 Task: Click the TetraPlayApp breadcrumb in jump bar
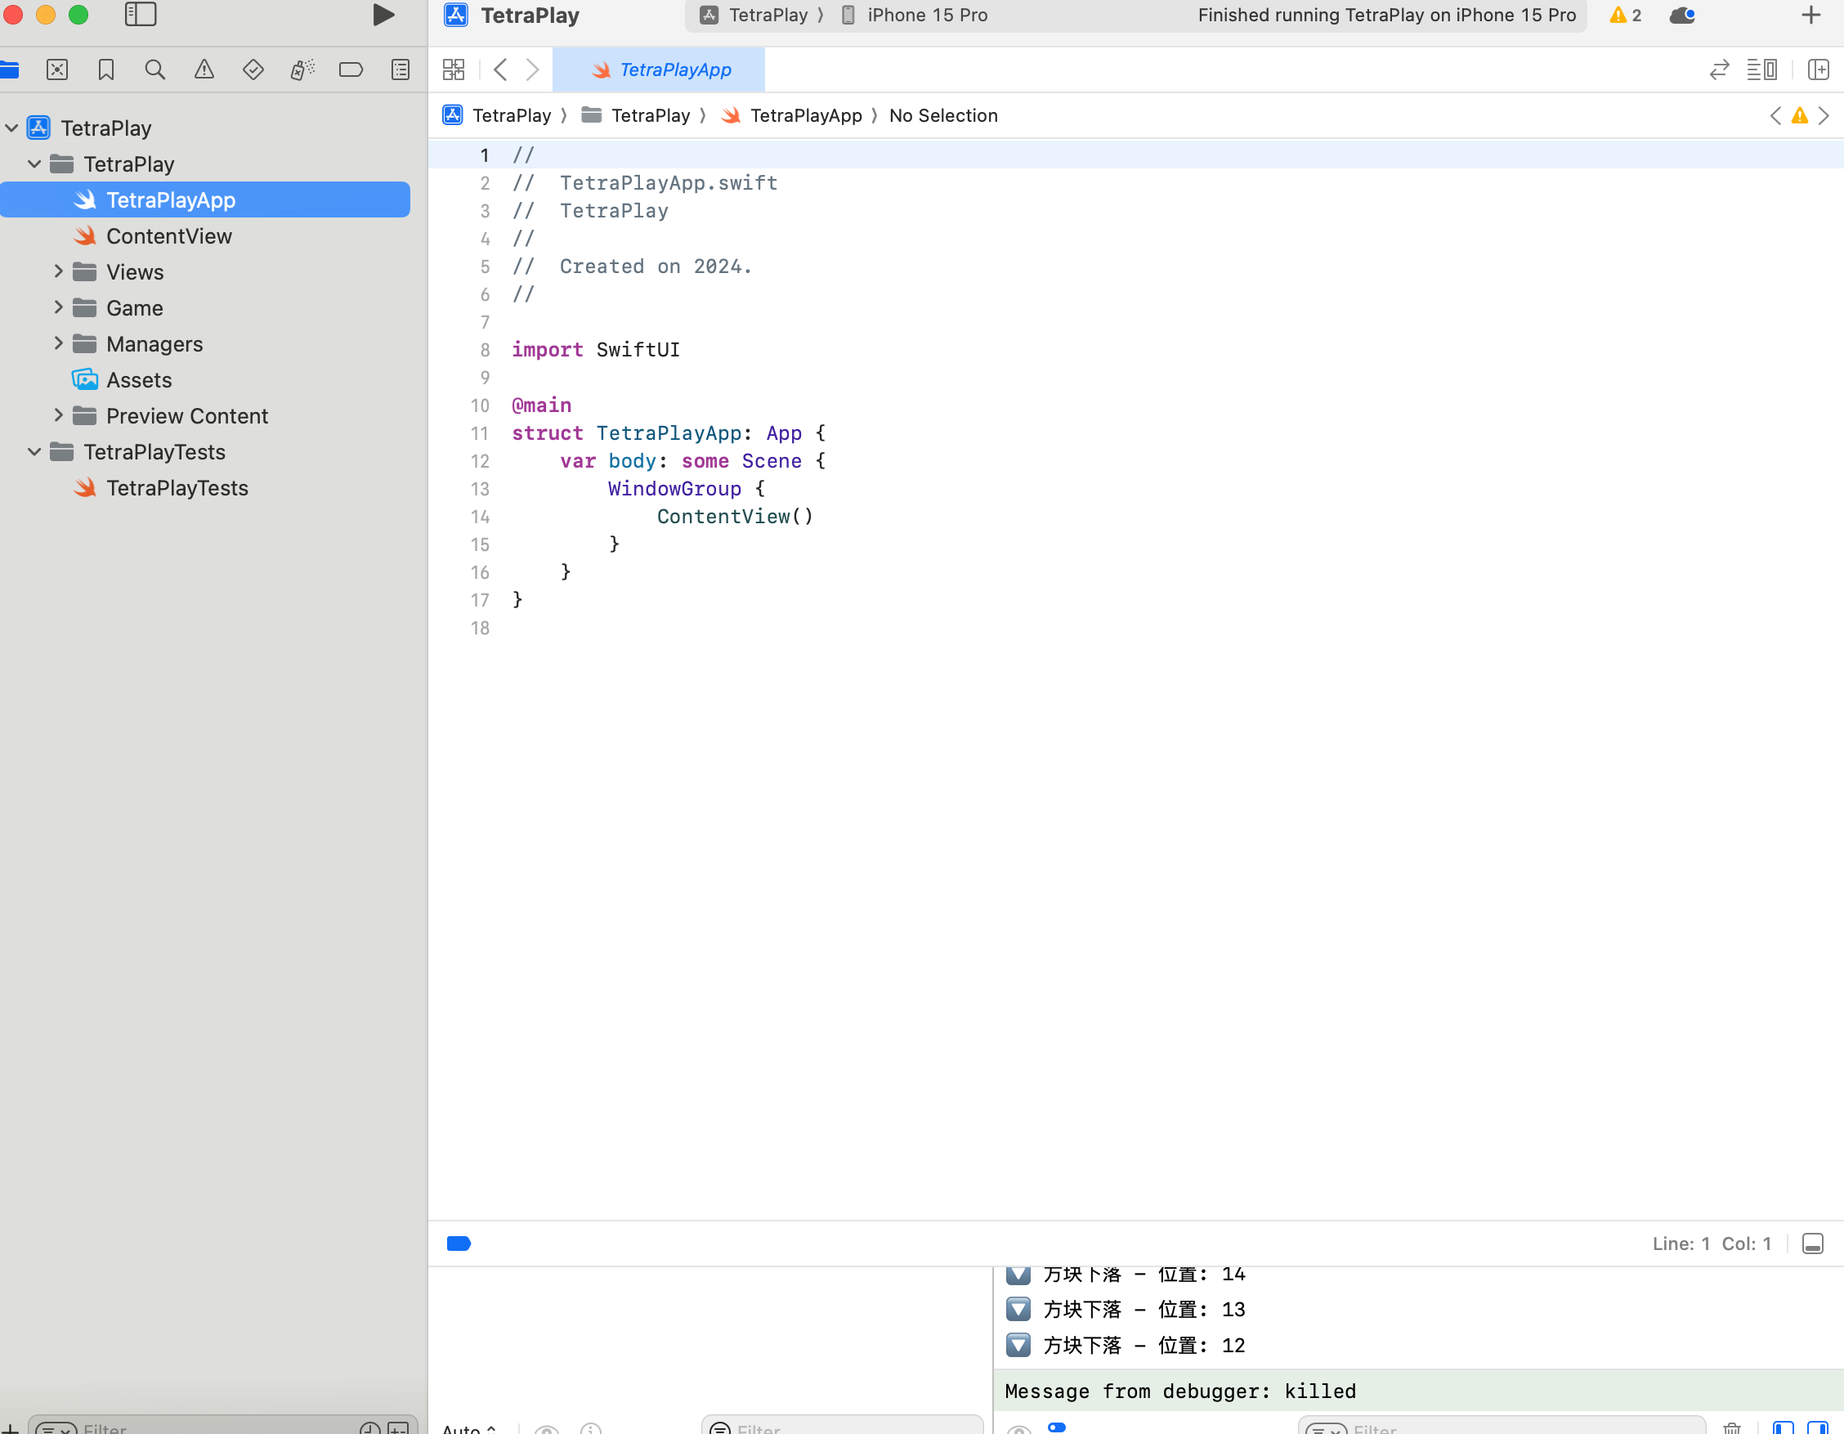click(x=804, y=116)
